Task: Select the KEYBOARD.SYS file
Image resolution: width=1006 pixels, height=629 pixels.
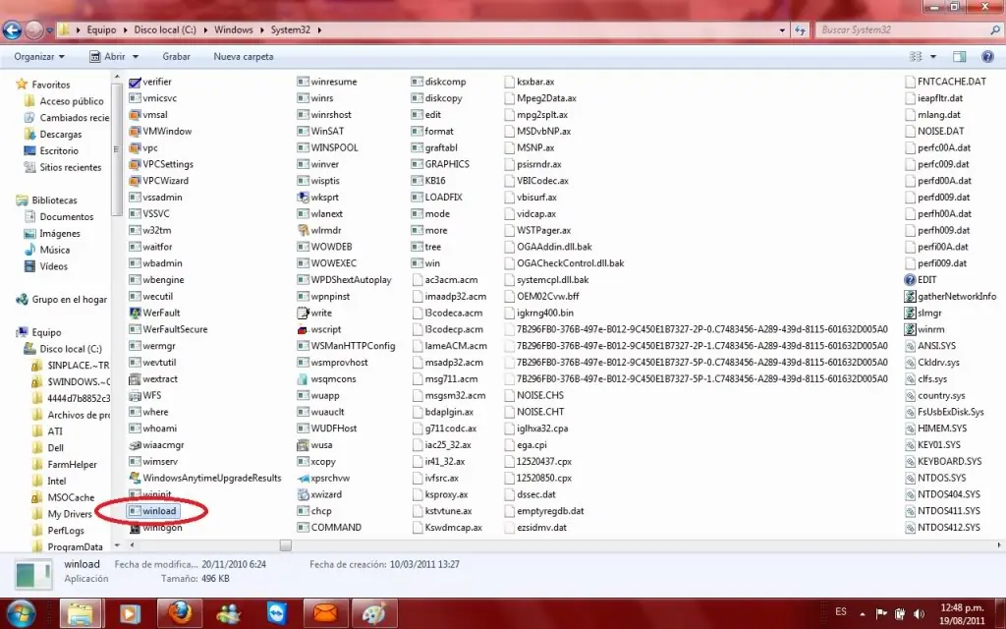Action: pyautogui.click(x=943, y=462)
